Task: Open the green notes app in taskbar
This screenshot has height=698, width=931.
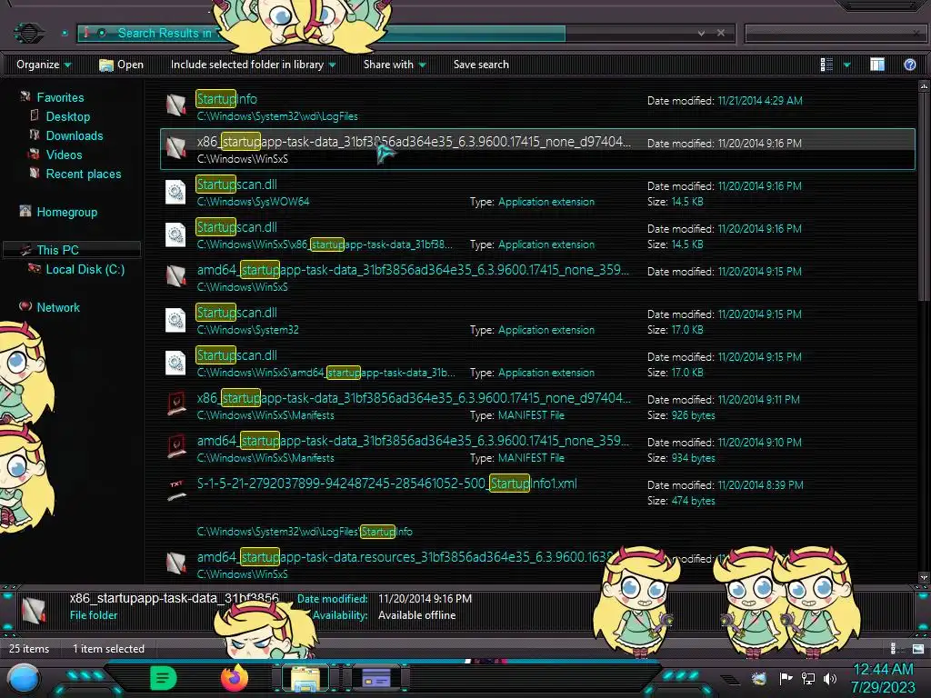Action: 163,678
